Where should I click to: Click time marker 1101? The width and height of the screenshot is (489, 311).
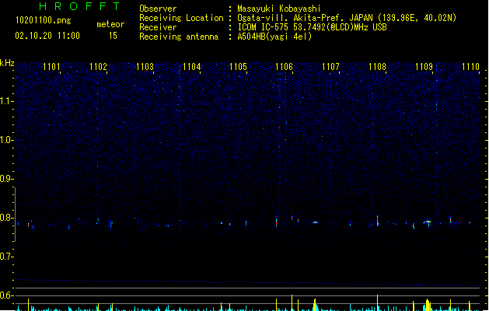pyautogui.click(x=51, y=67)
